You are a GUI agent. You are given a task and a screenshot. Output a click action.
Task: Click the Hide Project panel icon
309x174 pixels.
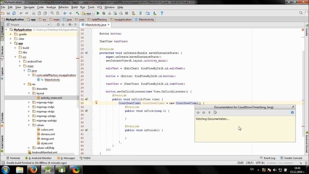pyautogui.click(x=76, y=25)
